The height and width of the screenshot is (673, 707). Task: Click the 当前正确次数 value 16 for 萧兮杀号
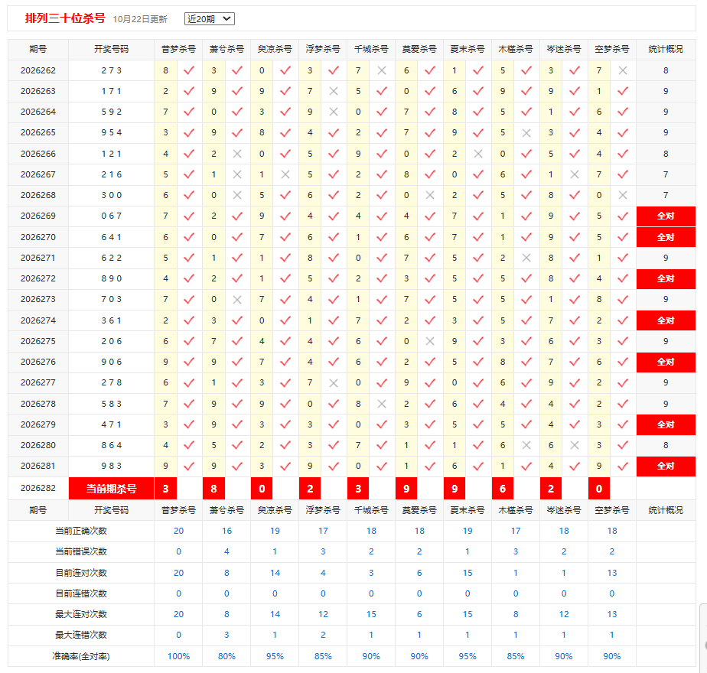(x=226, y=531)
